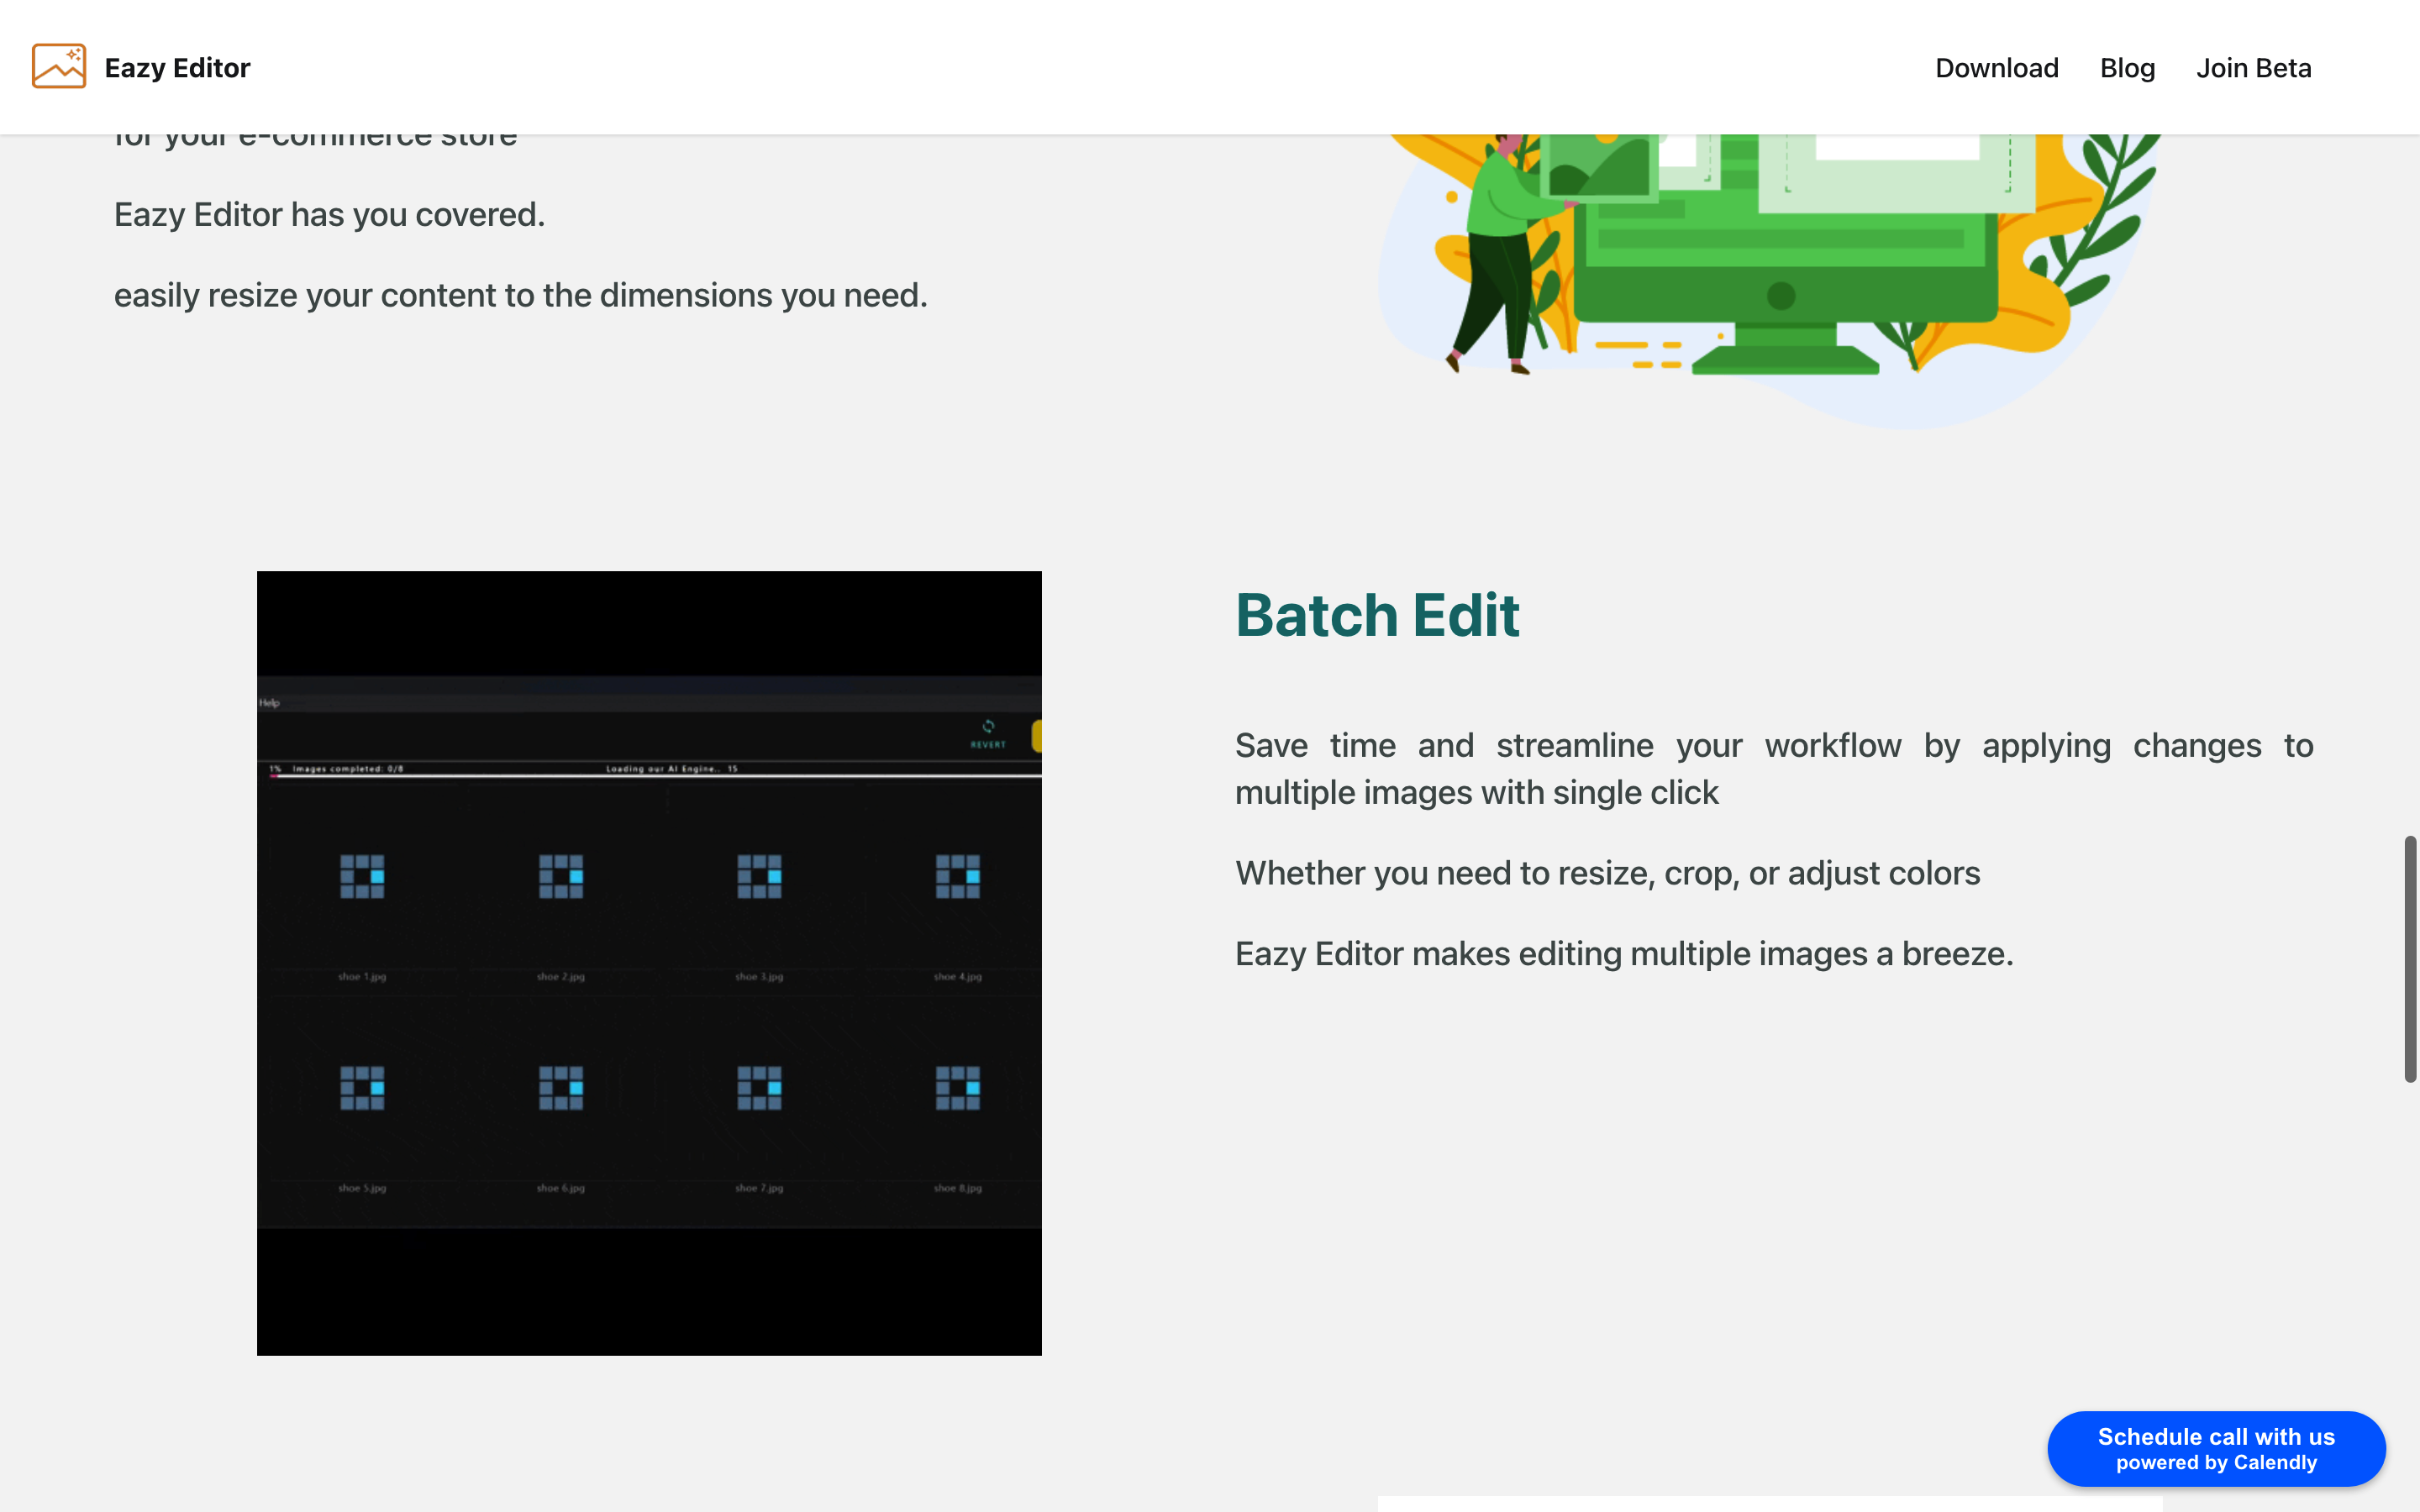The height and width of the screenshot is (1512, 2420).
Task: Click Schedule call with us button
Action: pos(2216,1448)
